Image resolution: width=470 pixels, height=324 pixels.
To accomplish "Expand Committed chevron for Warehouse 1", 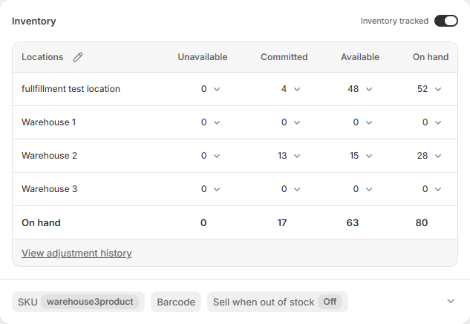I will [x=297, y=122].
